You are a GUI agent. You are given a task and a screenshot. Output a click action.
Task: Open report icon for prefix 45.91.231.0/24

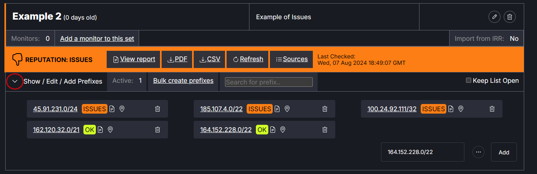(112, 109)
